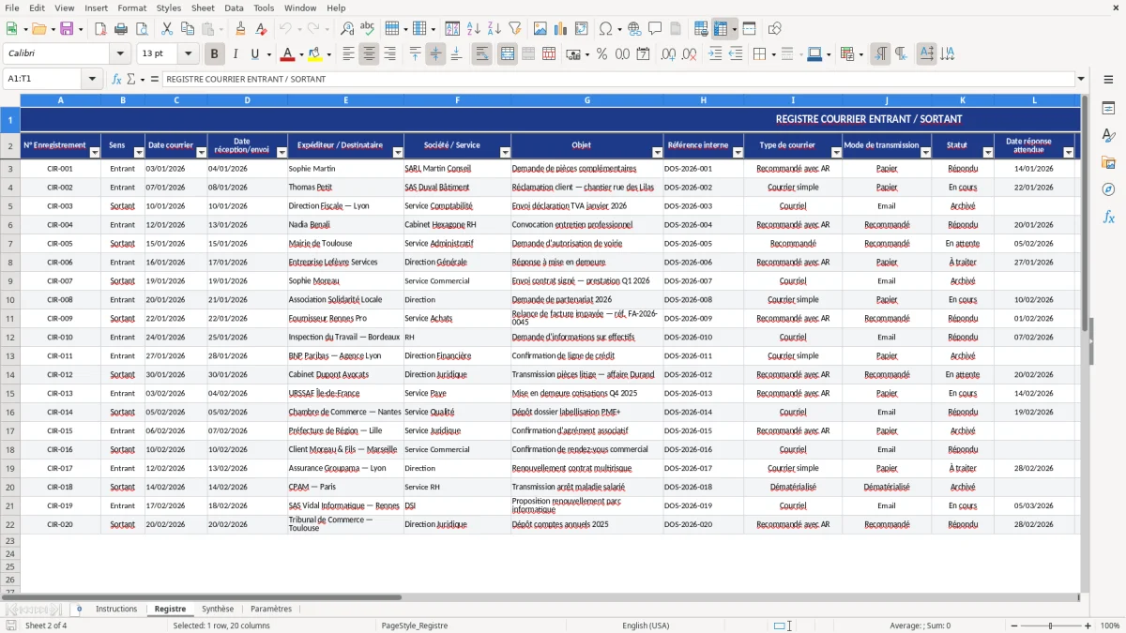The width and height of the screenshot is (1126, 633).
Task: Toggle Italic formatting
Action: tap(236, 54)
